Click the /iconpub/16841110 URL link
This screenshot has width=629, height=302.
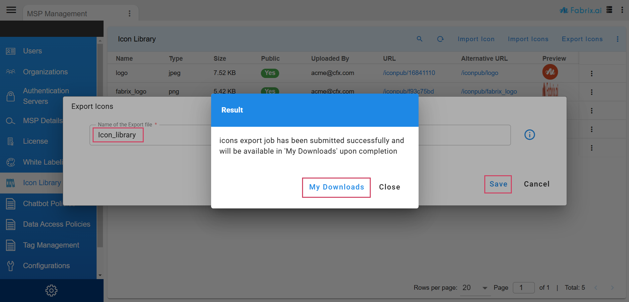pyautogui.click(x=409, y=73)
